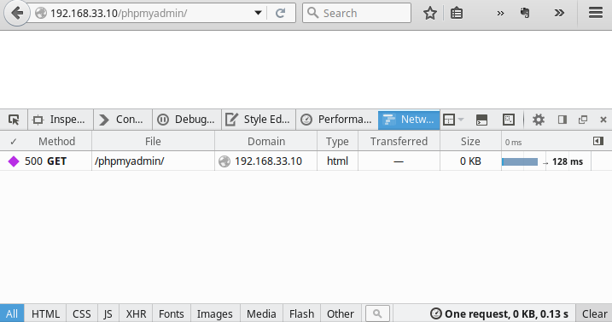Viewport: 612px width, 322px height.
Task: Open the URL history dropdown arrow
Action: (x=258, y=13)
